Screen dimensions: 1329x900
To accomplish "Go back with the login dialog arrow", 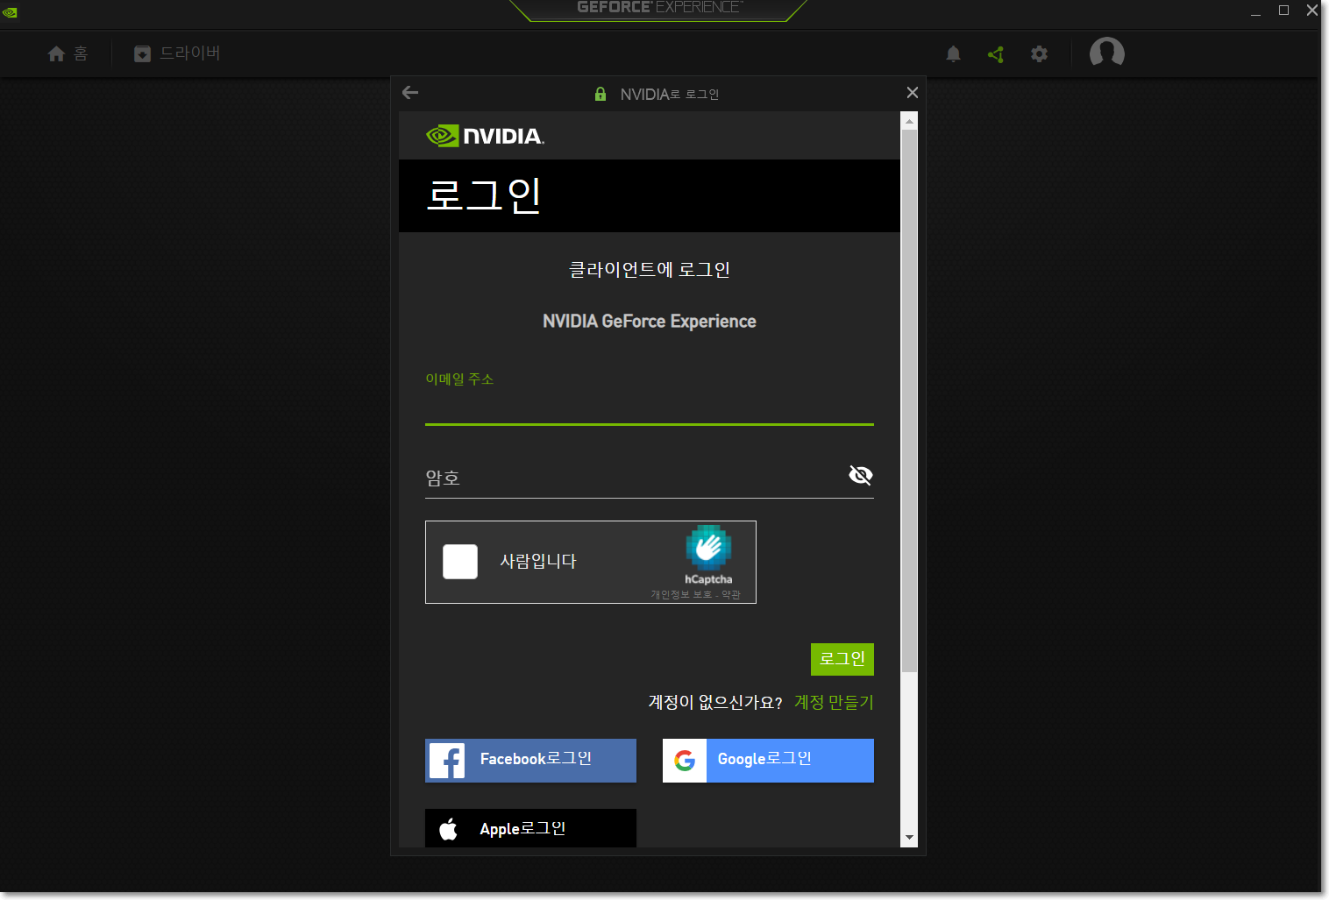I will point(410,92).
